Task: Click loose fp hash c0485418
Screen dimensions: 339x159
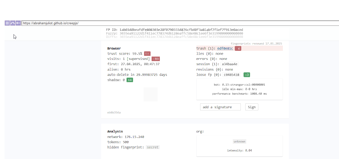Action: point(232,75)
